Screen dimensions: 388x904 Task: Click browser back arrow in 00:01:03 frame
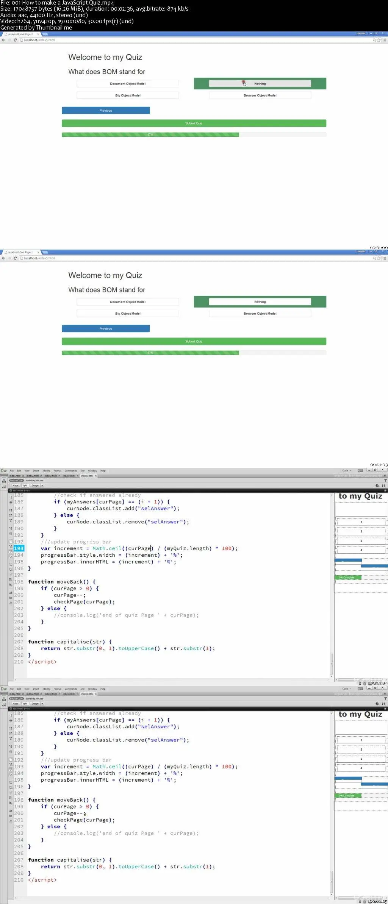pos(3,258)
